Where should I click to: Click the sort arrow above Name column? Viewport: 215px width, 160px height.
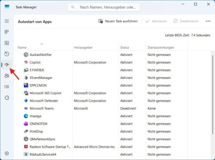point(42,44)
